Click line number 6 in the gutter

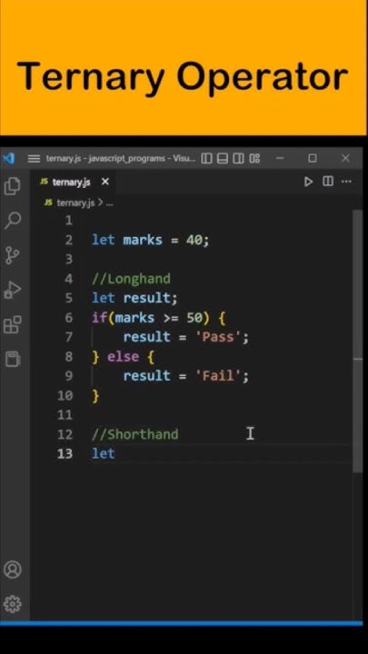tap(68, 318)
